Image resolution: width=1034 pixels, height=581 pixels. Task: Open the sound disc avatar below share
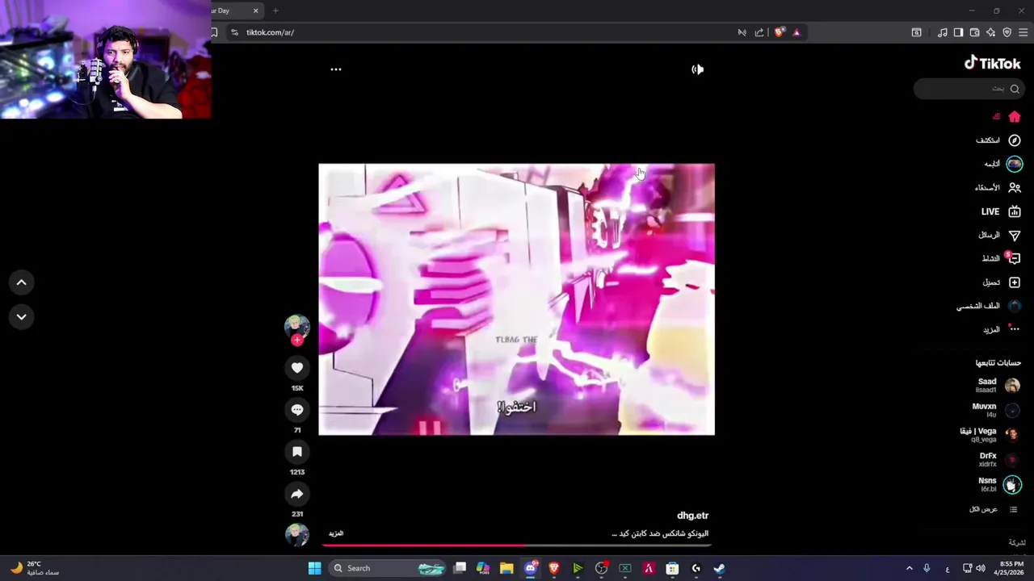(x=296, y=535)
